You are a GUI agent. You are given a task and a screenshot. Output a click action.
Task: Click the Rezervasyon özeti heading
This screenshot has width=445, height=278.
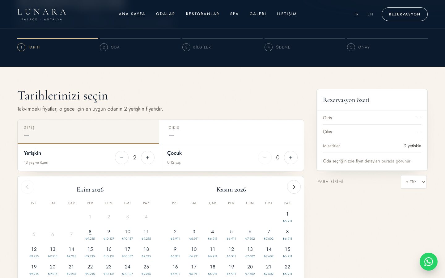(x=346, y=100)
